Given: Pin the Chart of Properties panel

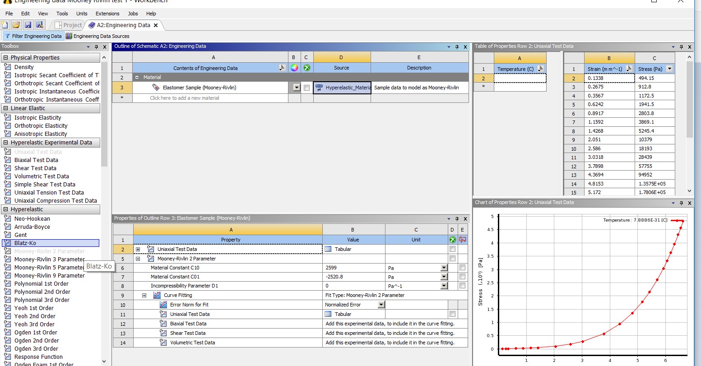Looking at the screenshot, I should [681, 203].
